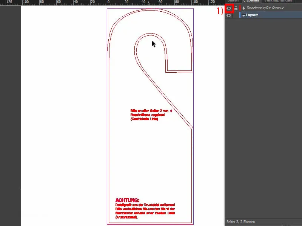Select the Layout layer row
This screenshot has width=302, height=226.
[x=263, y=15]
